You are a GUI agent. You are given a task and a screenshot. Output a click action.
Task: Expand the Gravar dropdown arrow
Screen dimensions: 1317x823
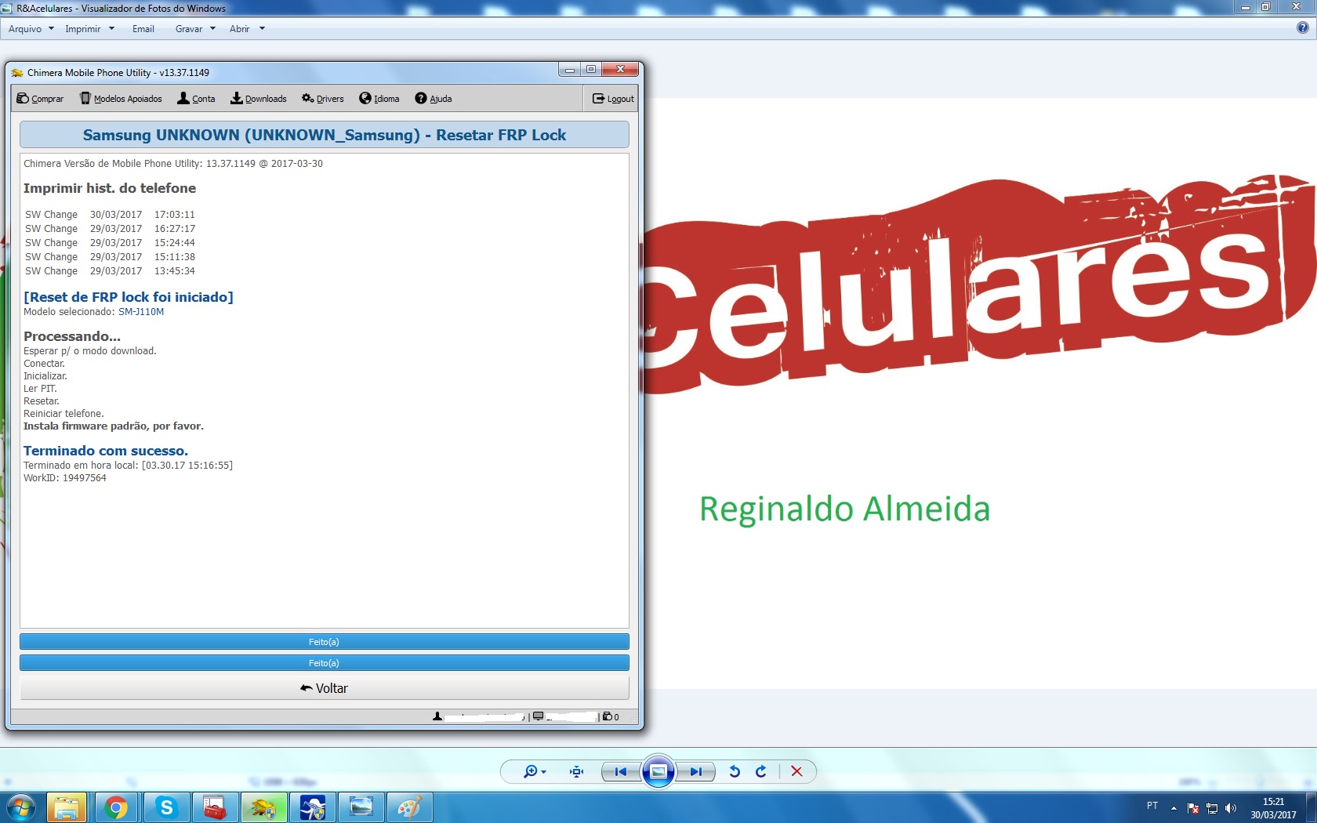coord(212,29)
